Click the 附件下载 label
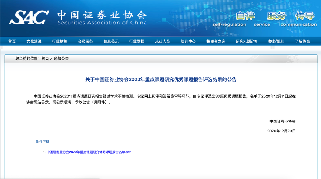321x179 pixels. 43,141
